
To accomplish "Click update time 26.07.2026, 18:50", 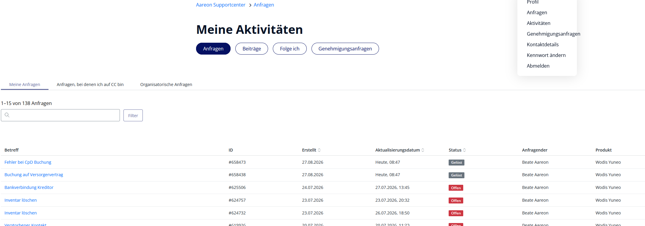I will click(392, 213).
